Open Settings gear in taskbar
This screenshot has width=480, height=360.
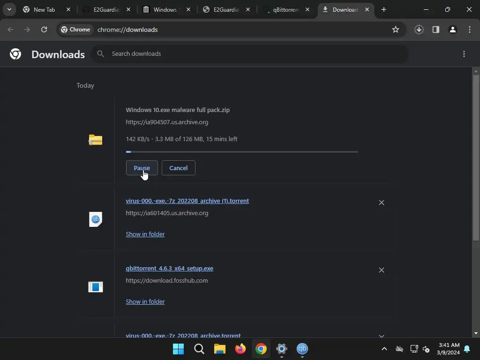tap(282, 349)
